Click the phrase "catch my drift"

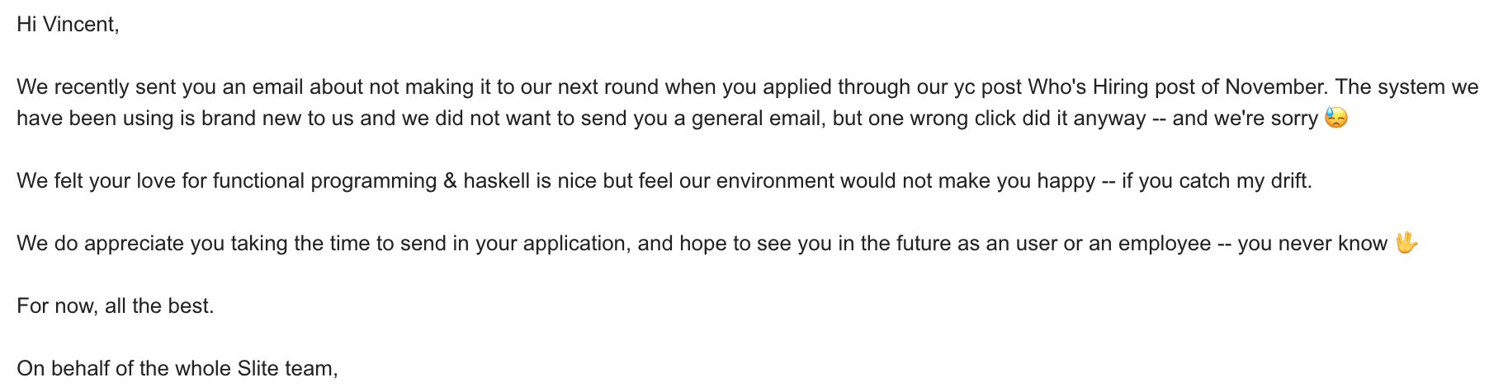1245,181
